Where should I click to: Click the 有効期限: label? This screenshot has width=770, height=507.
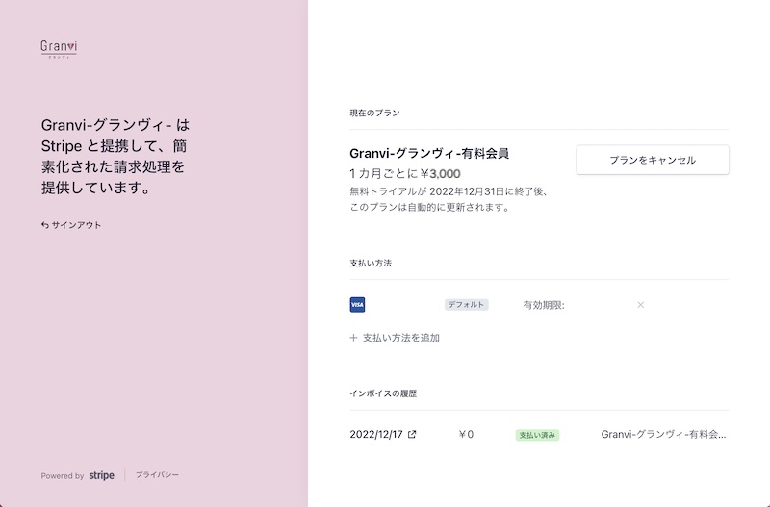coord(544,305)
